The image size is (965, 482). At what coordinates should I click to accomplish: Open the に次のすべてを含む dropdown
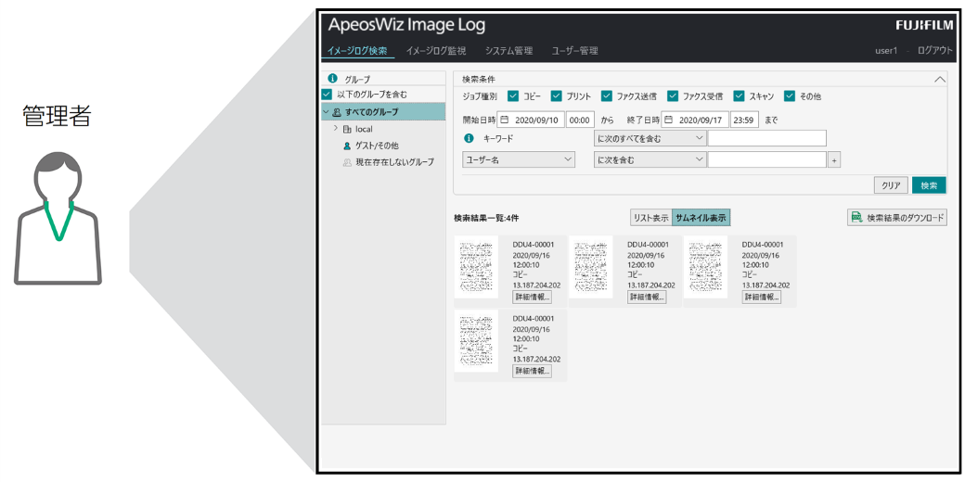650,138
